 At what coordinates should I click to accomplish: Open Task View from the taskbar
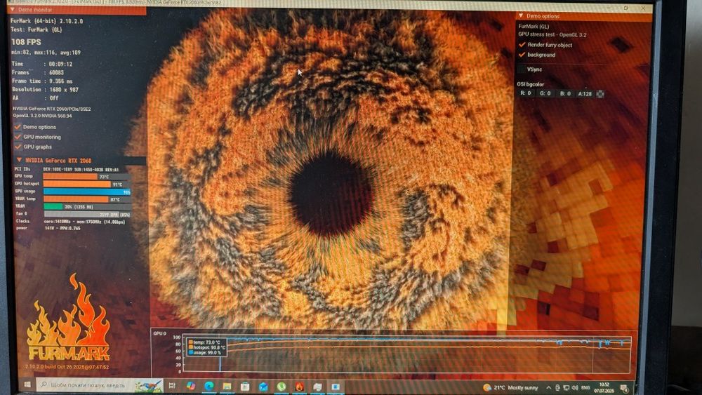point(172,386)
